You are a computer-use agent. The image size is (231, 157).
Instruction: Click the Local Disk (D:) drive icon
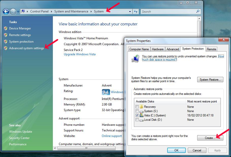pos(142,120)
